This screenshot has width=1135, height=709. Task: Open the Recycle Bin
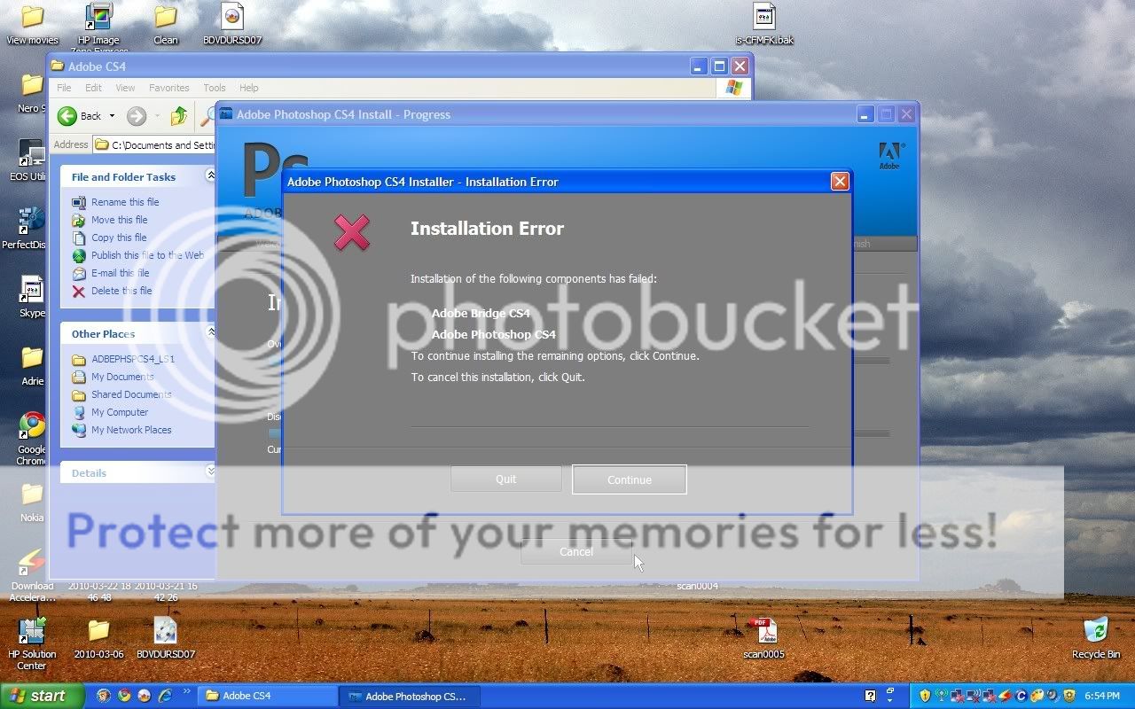[x=1096, y=638]
